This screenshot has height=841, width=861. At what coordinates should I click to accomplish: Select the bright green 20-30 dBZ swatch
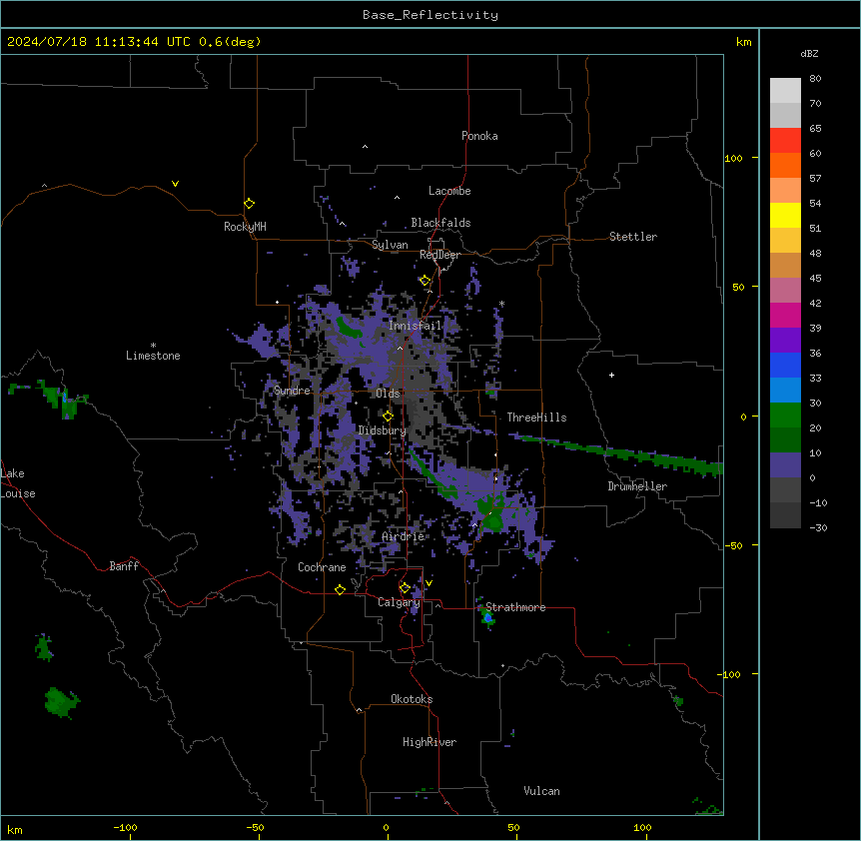point(785,416)
